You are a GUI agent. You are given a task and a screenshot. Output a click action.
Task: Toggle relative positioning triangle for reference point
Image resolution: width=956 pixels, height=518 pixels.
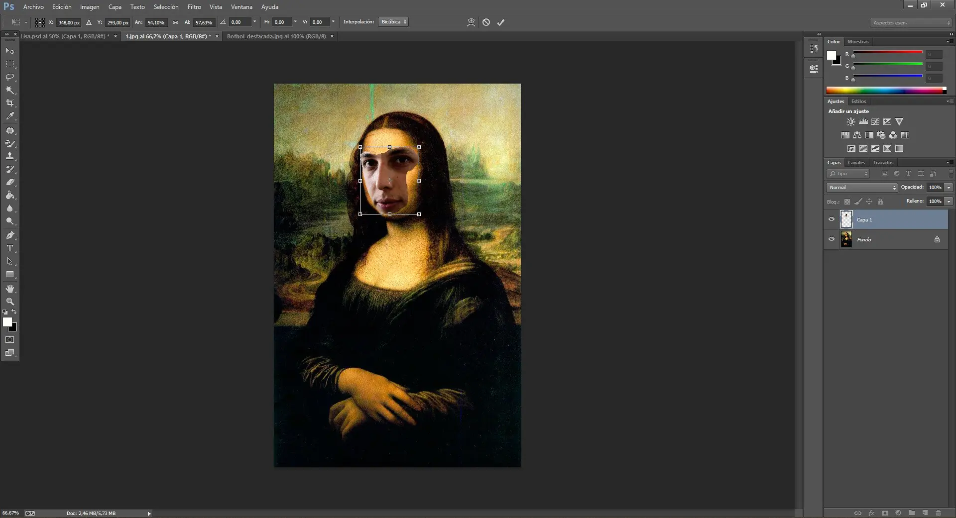pos(89,22)
